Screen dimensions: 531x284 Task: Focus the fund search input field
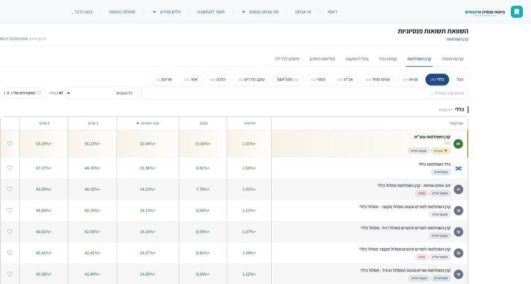[x=305, y=93]
